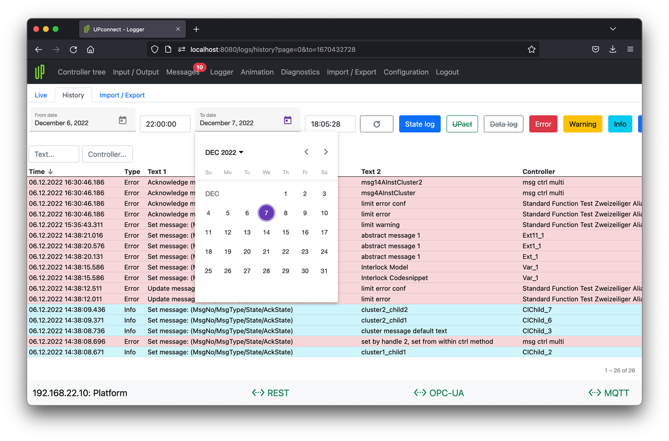Toggle the Error message filter
Viewport: 669px width, 441px height.
click(x=543, y=124)
